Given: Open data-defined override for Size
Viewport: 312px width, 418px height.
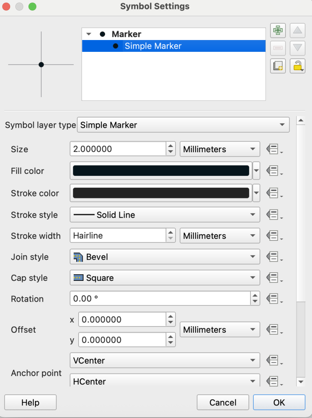Looking at the screenshot, I should click(x=274, y=149).
